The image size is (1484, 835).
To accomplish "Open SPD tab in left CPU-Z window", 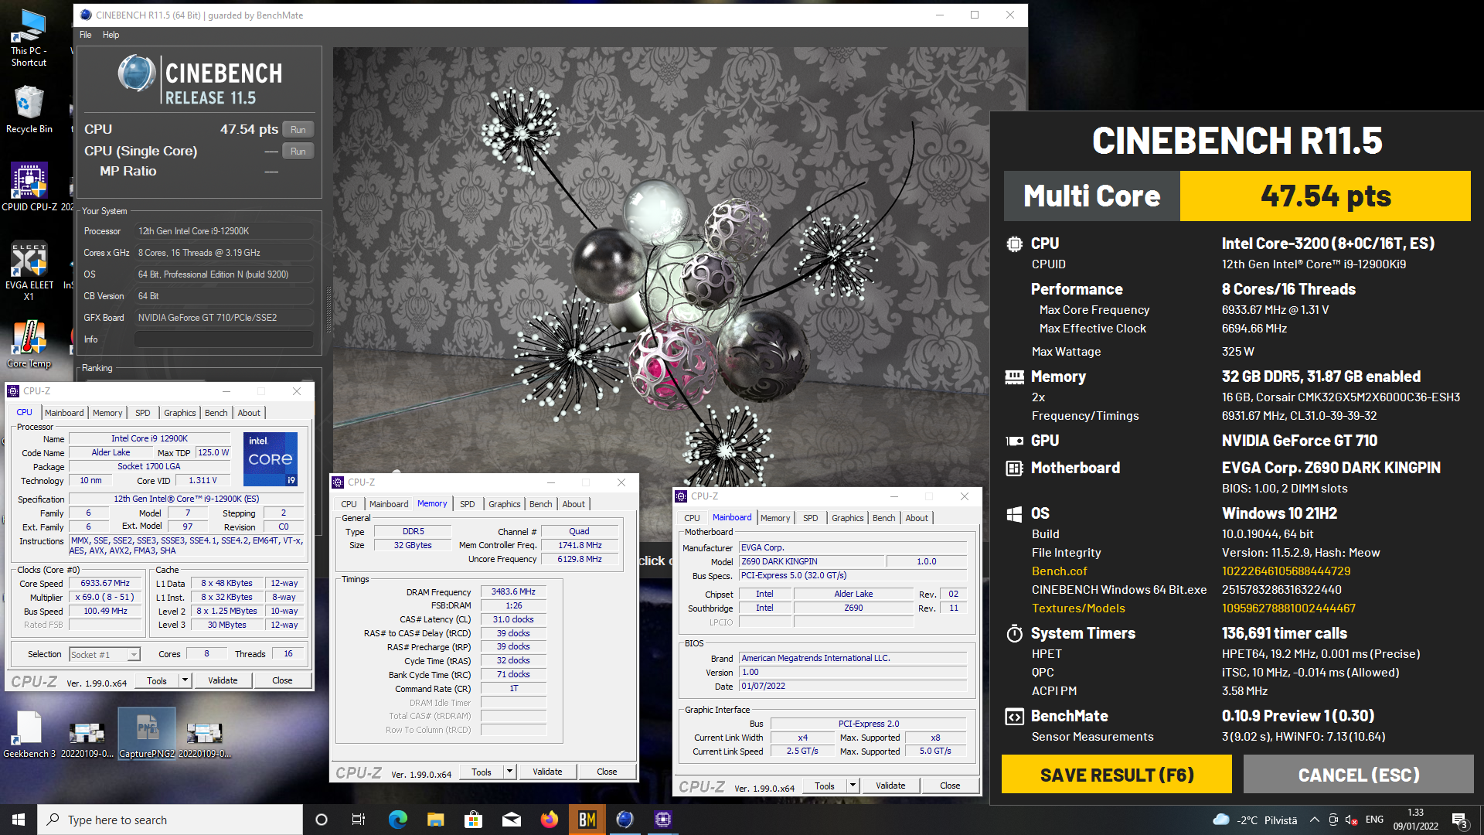I will tap(143, 413).
